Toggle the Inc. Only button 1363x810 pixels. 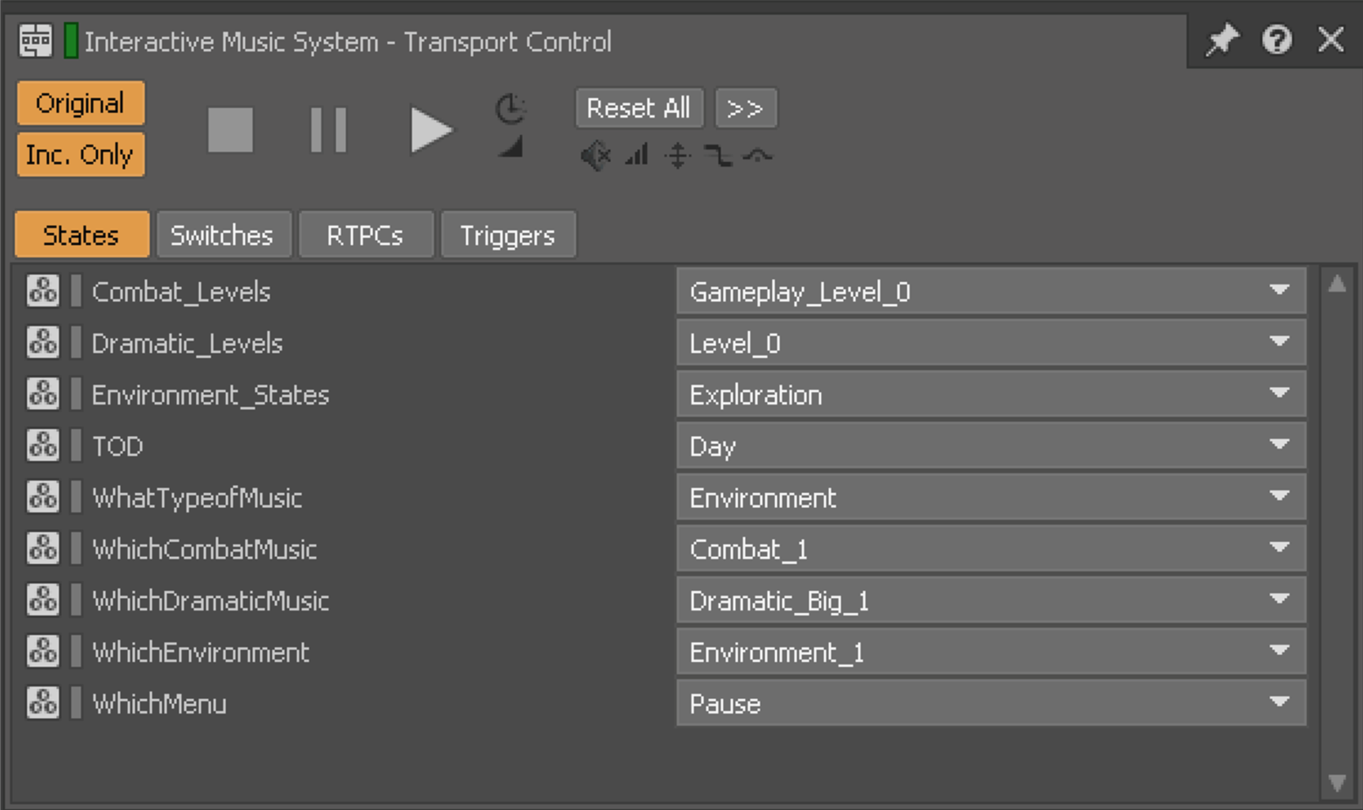click(x=81, y=155)
